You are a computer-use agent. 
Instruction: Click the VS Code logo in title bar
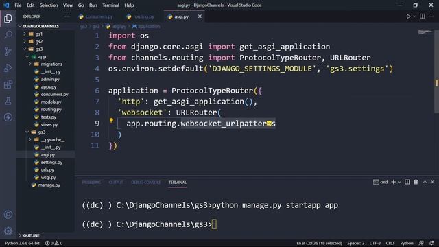[6, 5]
